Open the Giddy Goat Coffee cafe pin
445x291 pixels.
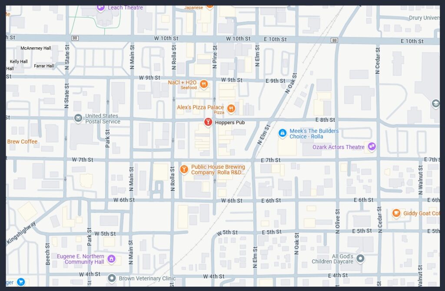coord(396,213)
